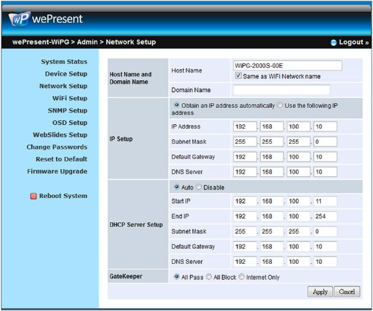This screenshot has height=311, width=373.
Task: Click the Logout globe icon
Action: click(334, 42)
